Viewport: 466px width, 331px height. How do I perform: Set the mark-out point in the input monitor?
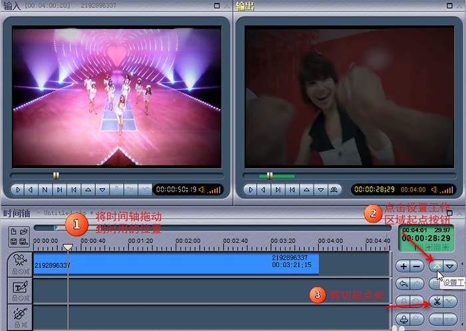103,189
